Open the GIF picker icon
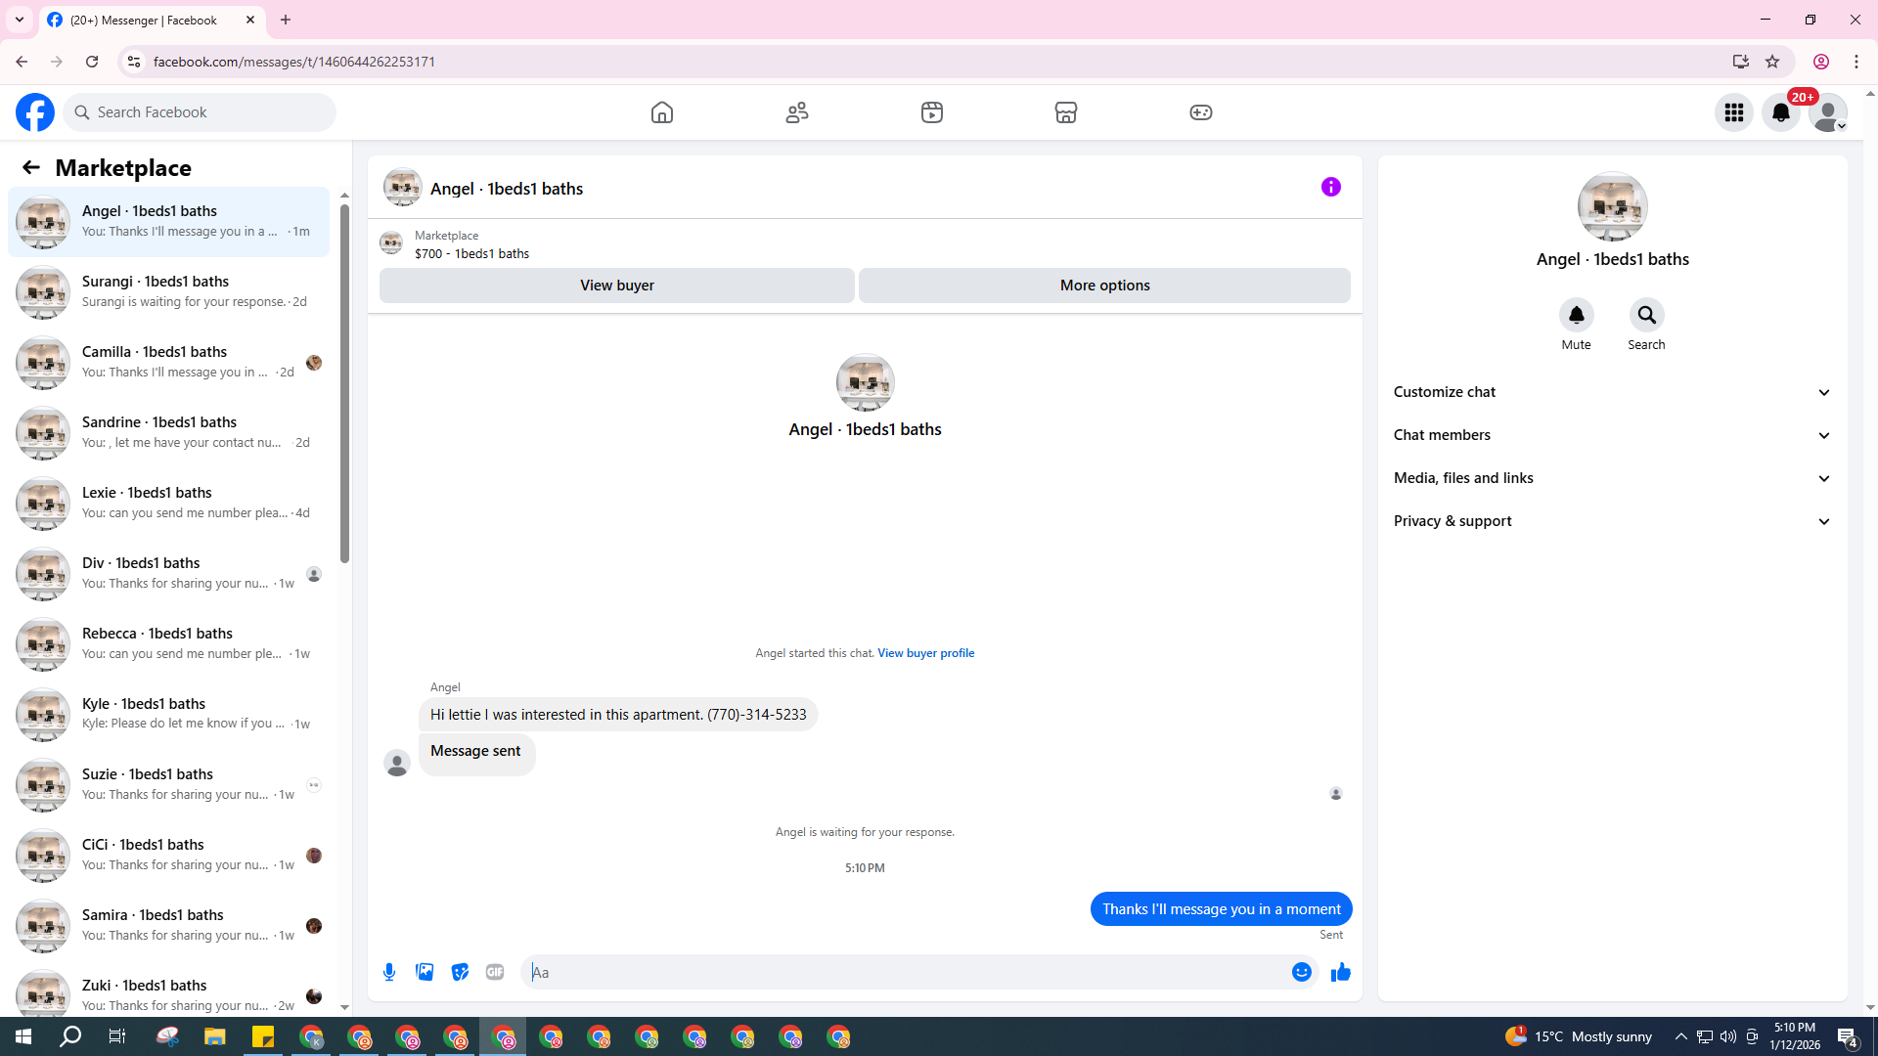The height and width of the screenshot is (1056, 1878). [495, 972]
